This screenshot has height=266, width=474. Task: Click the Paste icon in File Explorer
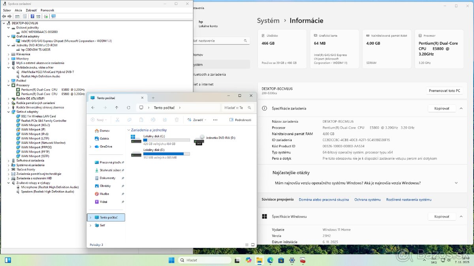click(x=141, y=119)
